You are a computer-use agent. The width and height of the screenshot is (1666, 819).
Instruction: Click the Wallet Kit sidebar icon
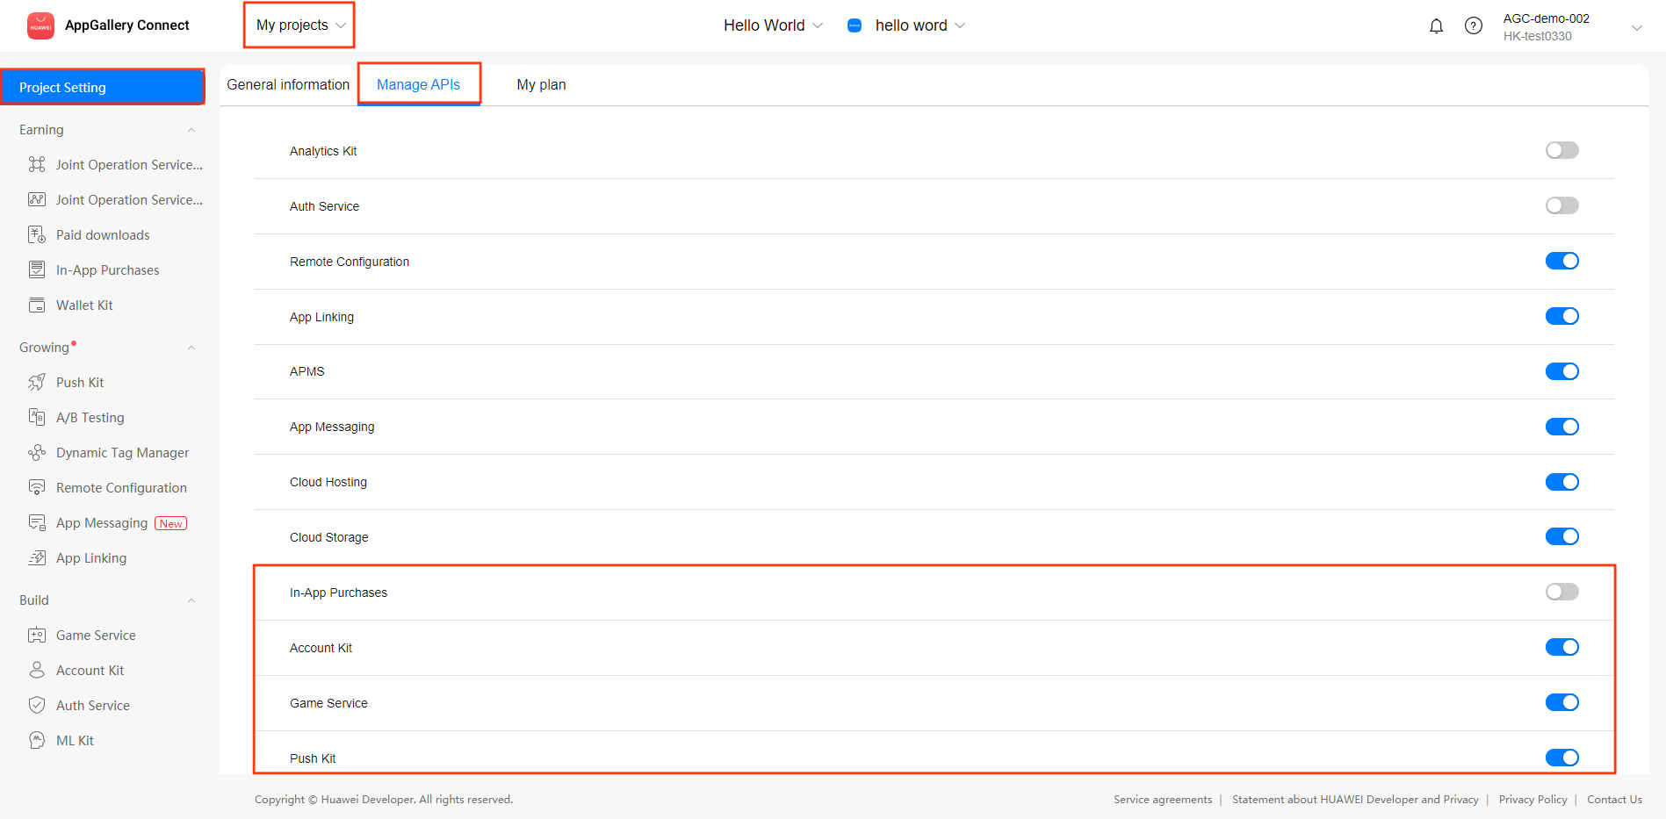37,305
